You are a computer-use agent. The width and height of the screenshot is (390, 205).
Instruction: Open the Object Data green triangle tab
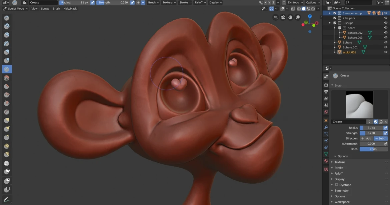pos(326,154)
